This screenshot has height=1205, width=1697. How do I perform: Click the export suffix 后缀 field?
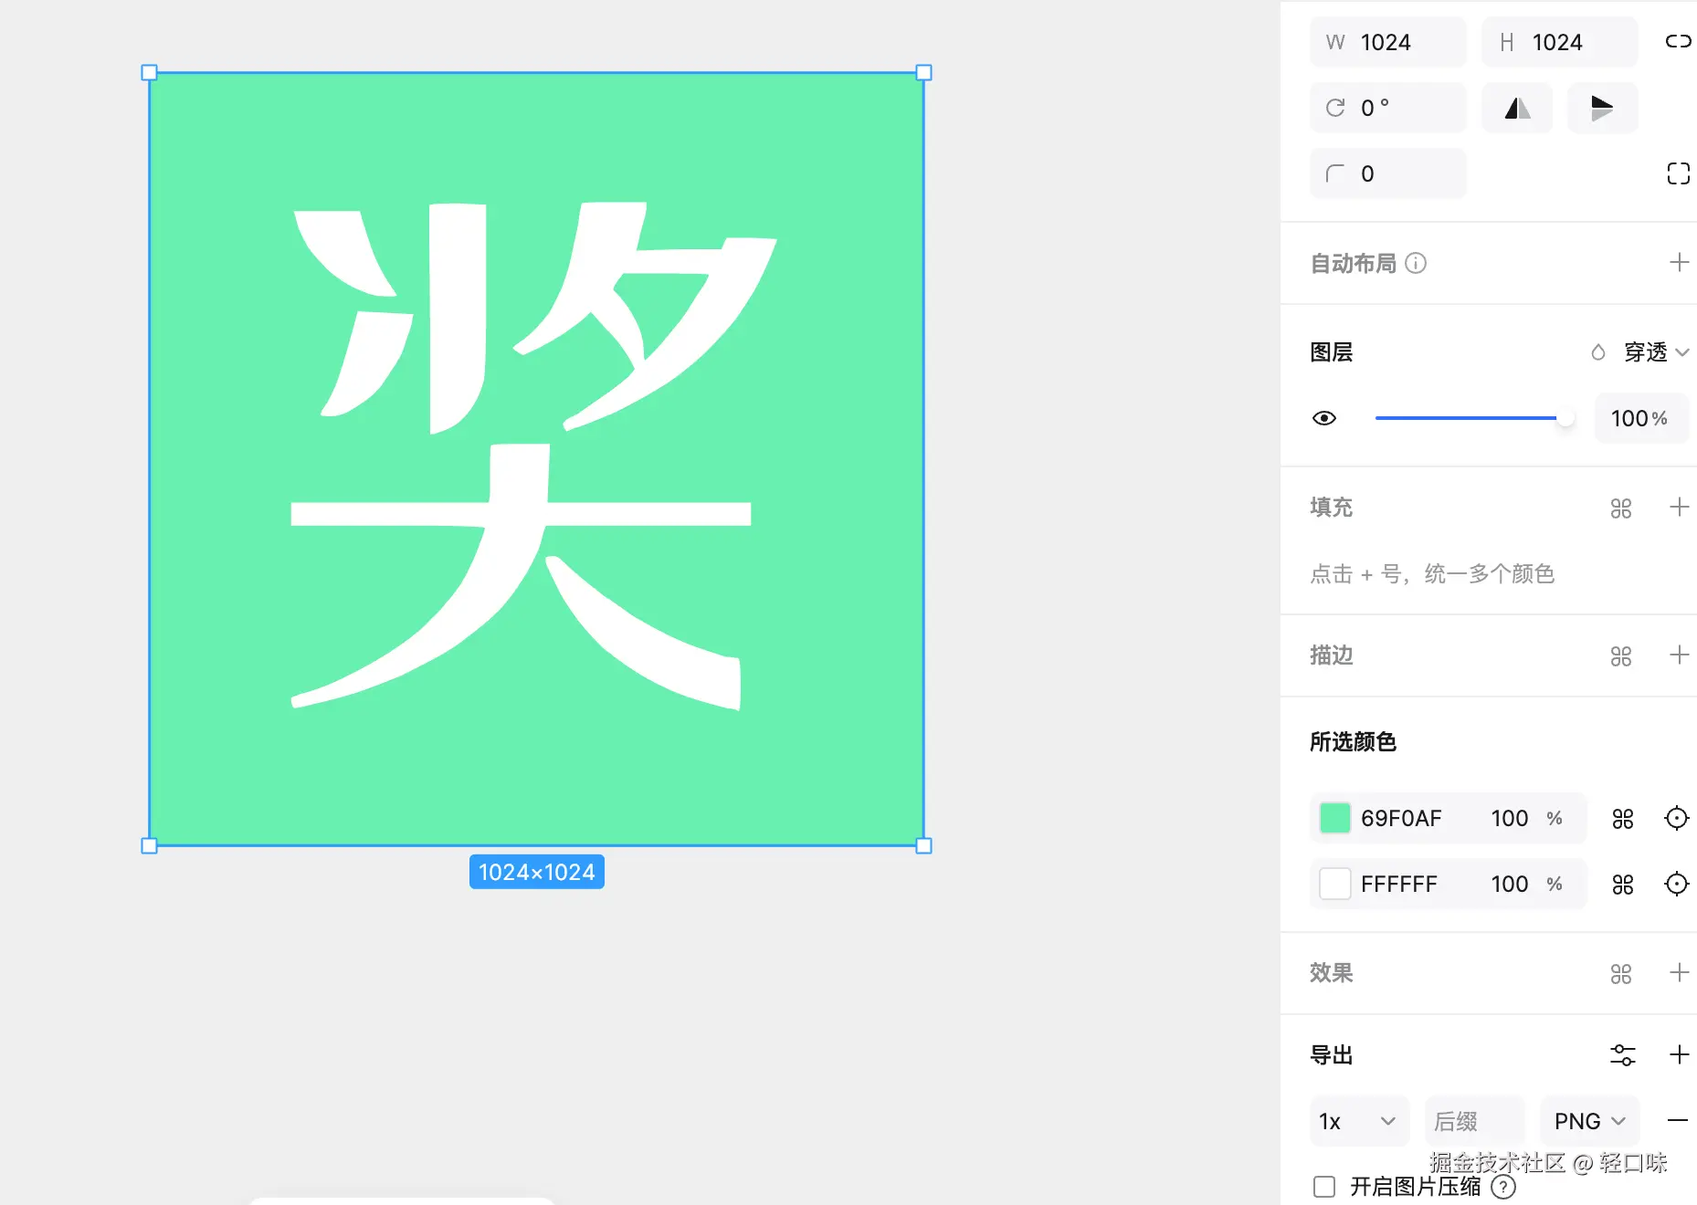click(x=1475, y=1121)
